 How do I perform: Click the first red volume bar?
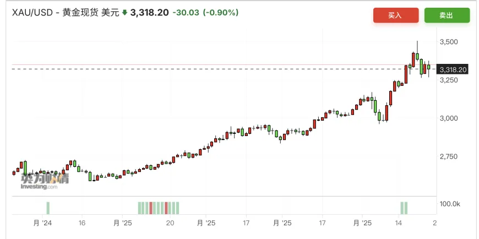151,208
